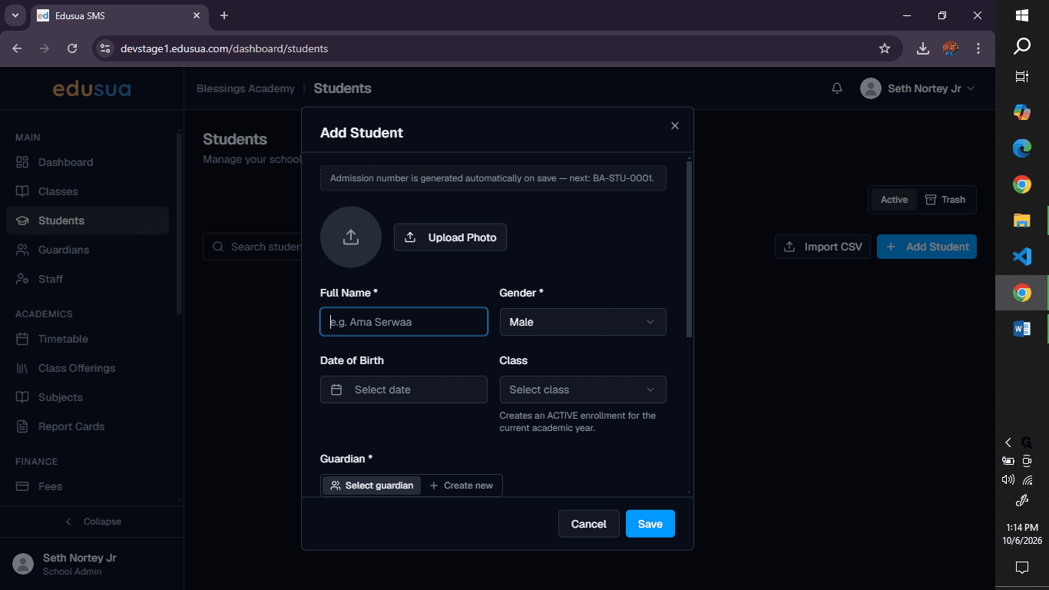This screenshot has width=1049, height=590.
Task: Click the edusua logo
Action: pos(91,89)
